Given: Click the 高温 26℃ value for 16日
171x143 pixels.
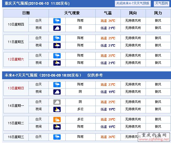Looking at the screenshot, I should tap(108, 137).
